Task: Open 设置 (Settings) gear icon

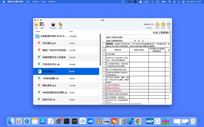Action: click(169, 24)
